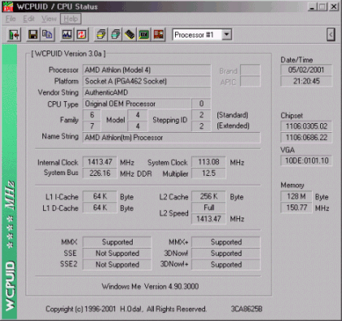Click the Exit door toolbar icon
This screenshot has width=342, height=321.
(14, 34)
